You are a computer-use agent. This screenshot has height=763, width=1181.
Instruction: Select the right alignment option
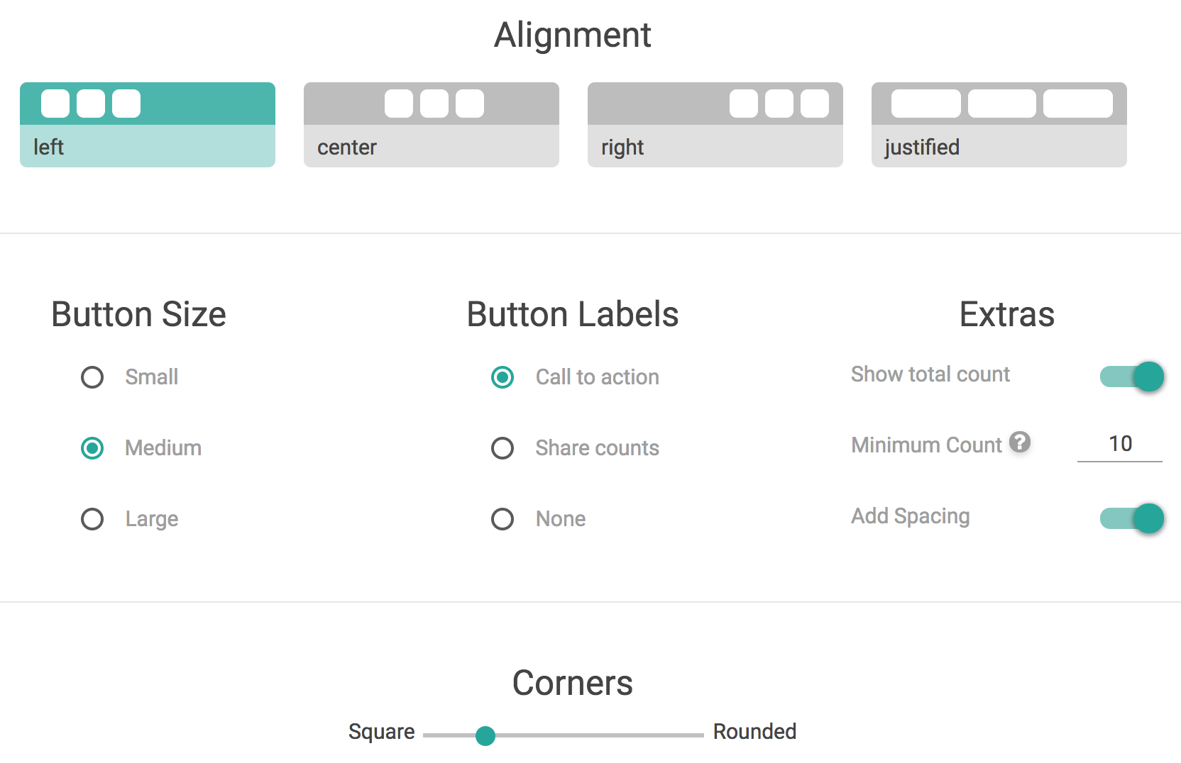coord(714,124)
